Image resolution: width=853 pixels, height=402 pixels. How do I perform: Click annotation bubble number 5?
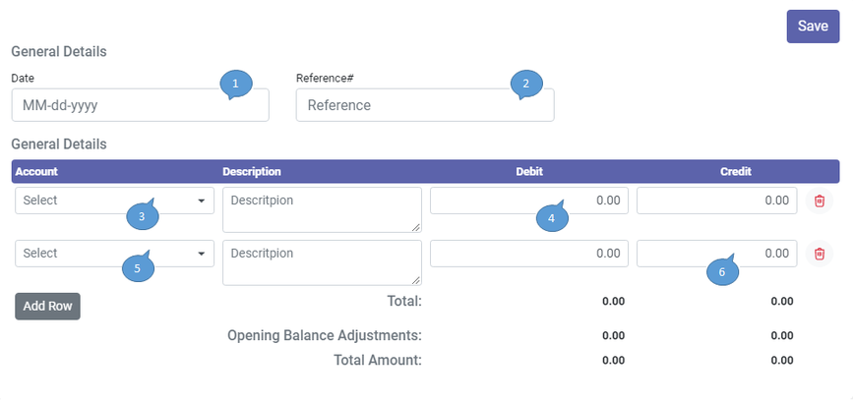tap(138, 267)
